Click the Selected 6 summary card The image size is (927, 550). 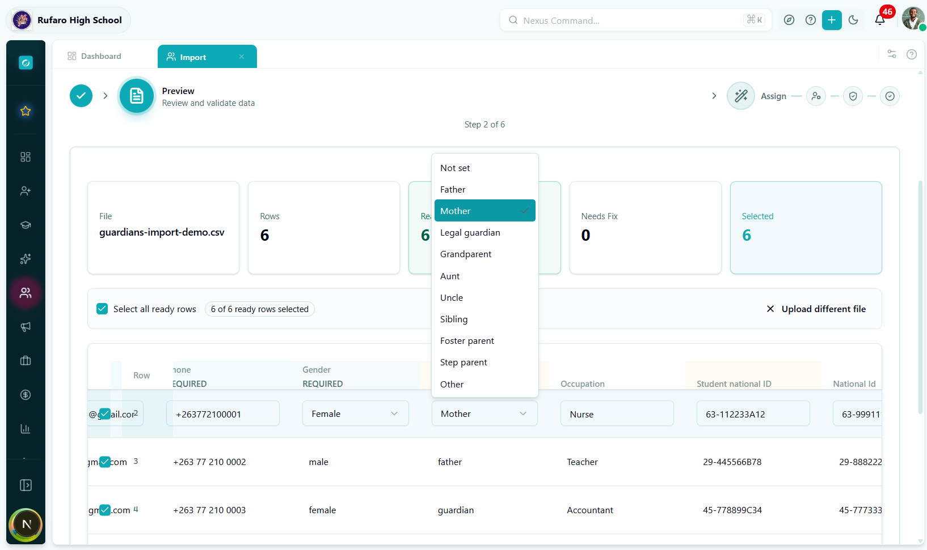(806, 228)
